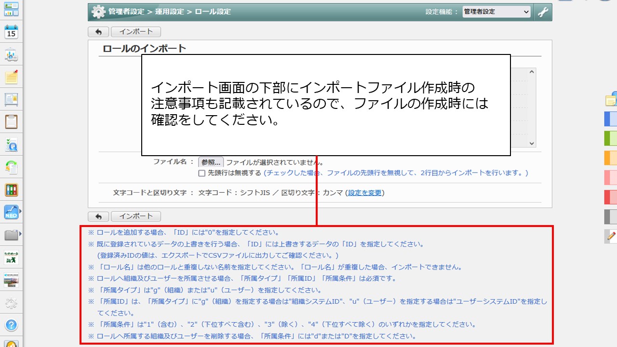Click the blue NEO icon
Image resolution: width=617 pixels, height=347 pixels.
(11, 212)
